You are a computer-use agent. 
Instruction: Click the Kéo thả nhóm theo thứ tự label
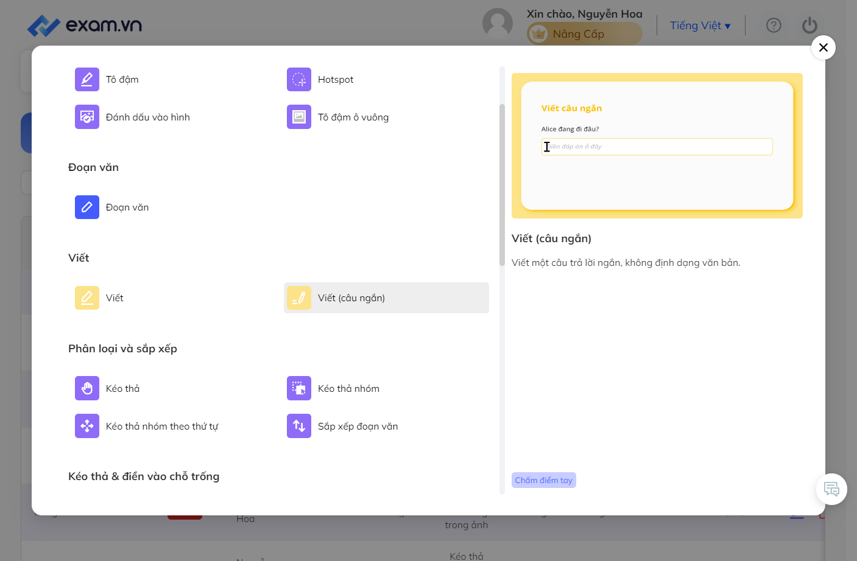(162, 427)
